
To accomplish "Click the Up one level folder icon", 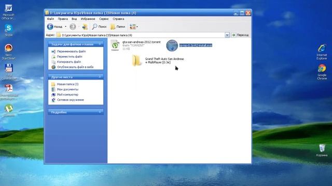I will pos(85,26).
